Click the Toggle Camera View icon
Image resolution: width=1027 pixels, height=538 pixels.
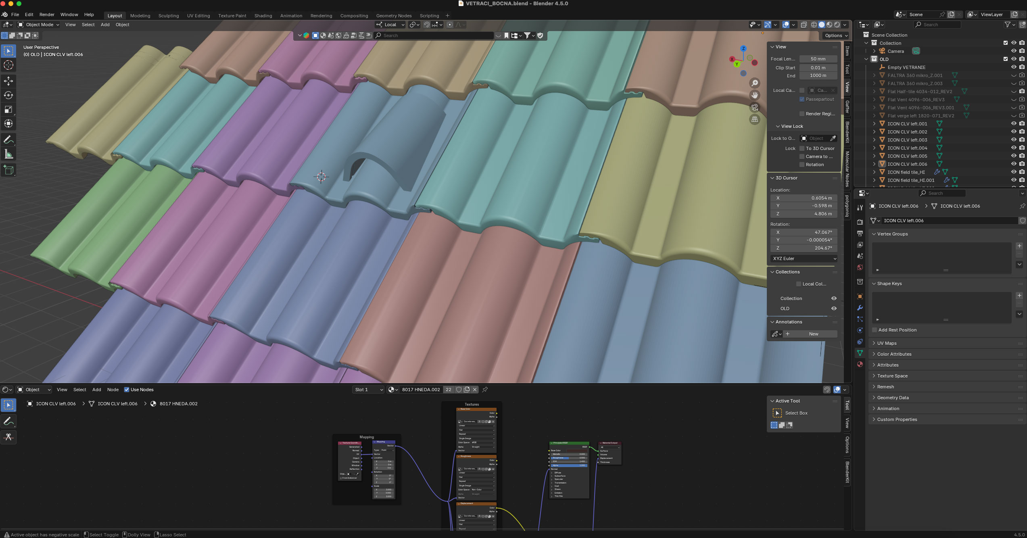(754, 107)
